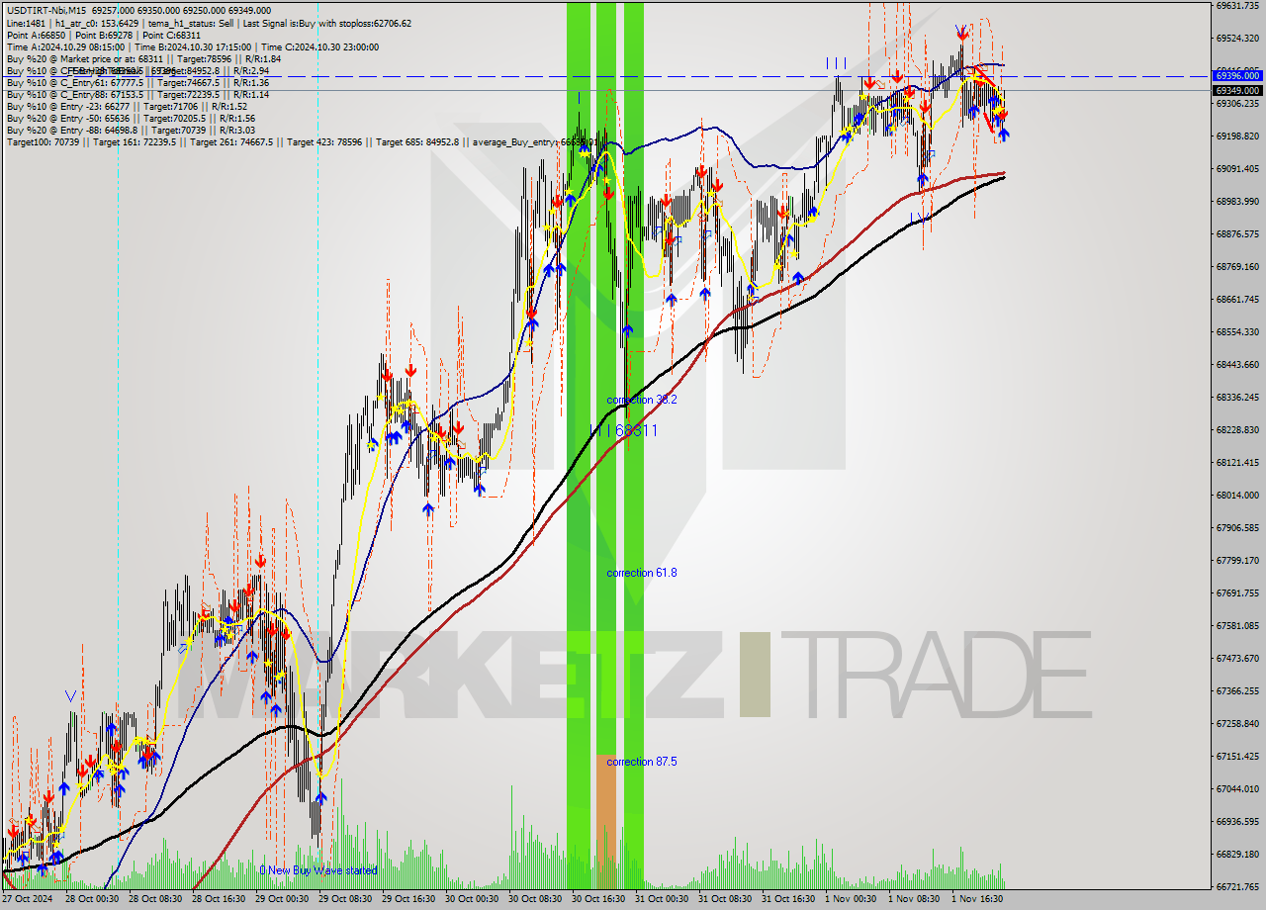
Task: Click the '30 Oct 08:30' time axis label
Action: click(x=535, y=899)
